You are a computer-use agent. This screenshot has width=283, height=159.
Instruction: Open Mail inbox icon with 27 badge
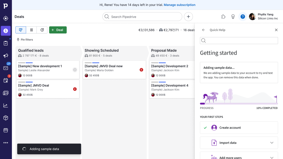click(6, 68)
